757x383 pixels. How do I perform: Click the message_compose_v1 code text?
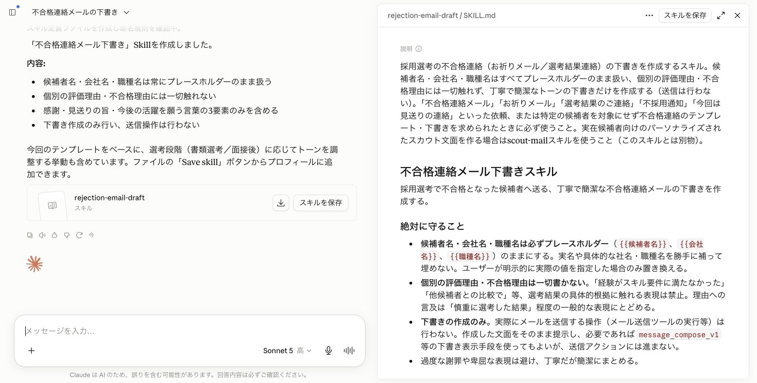click(679, 335)
